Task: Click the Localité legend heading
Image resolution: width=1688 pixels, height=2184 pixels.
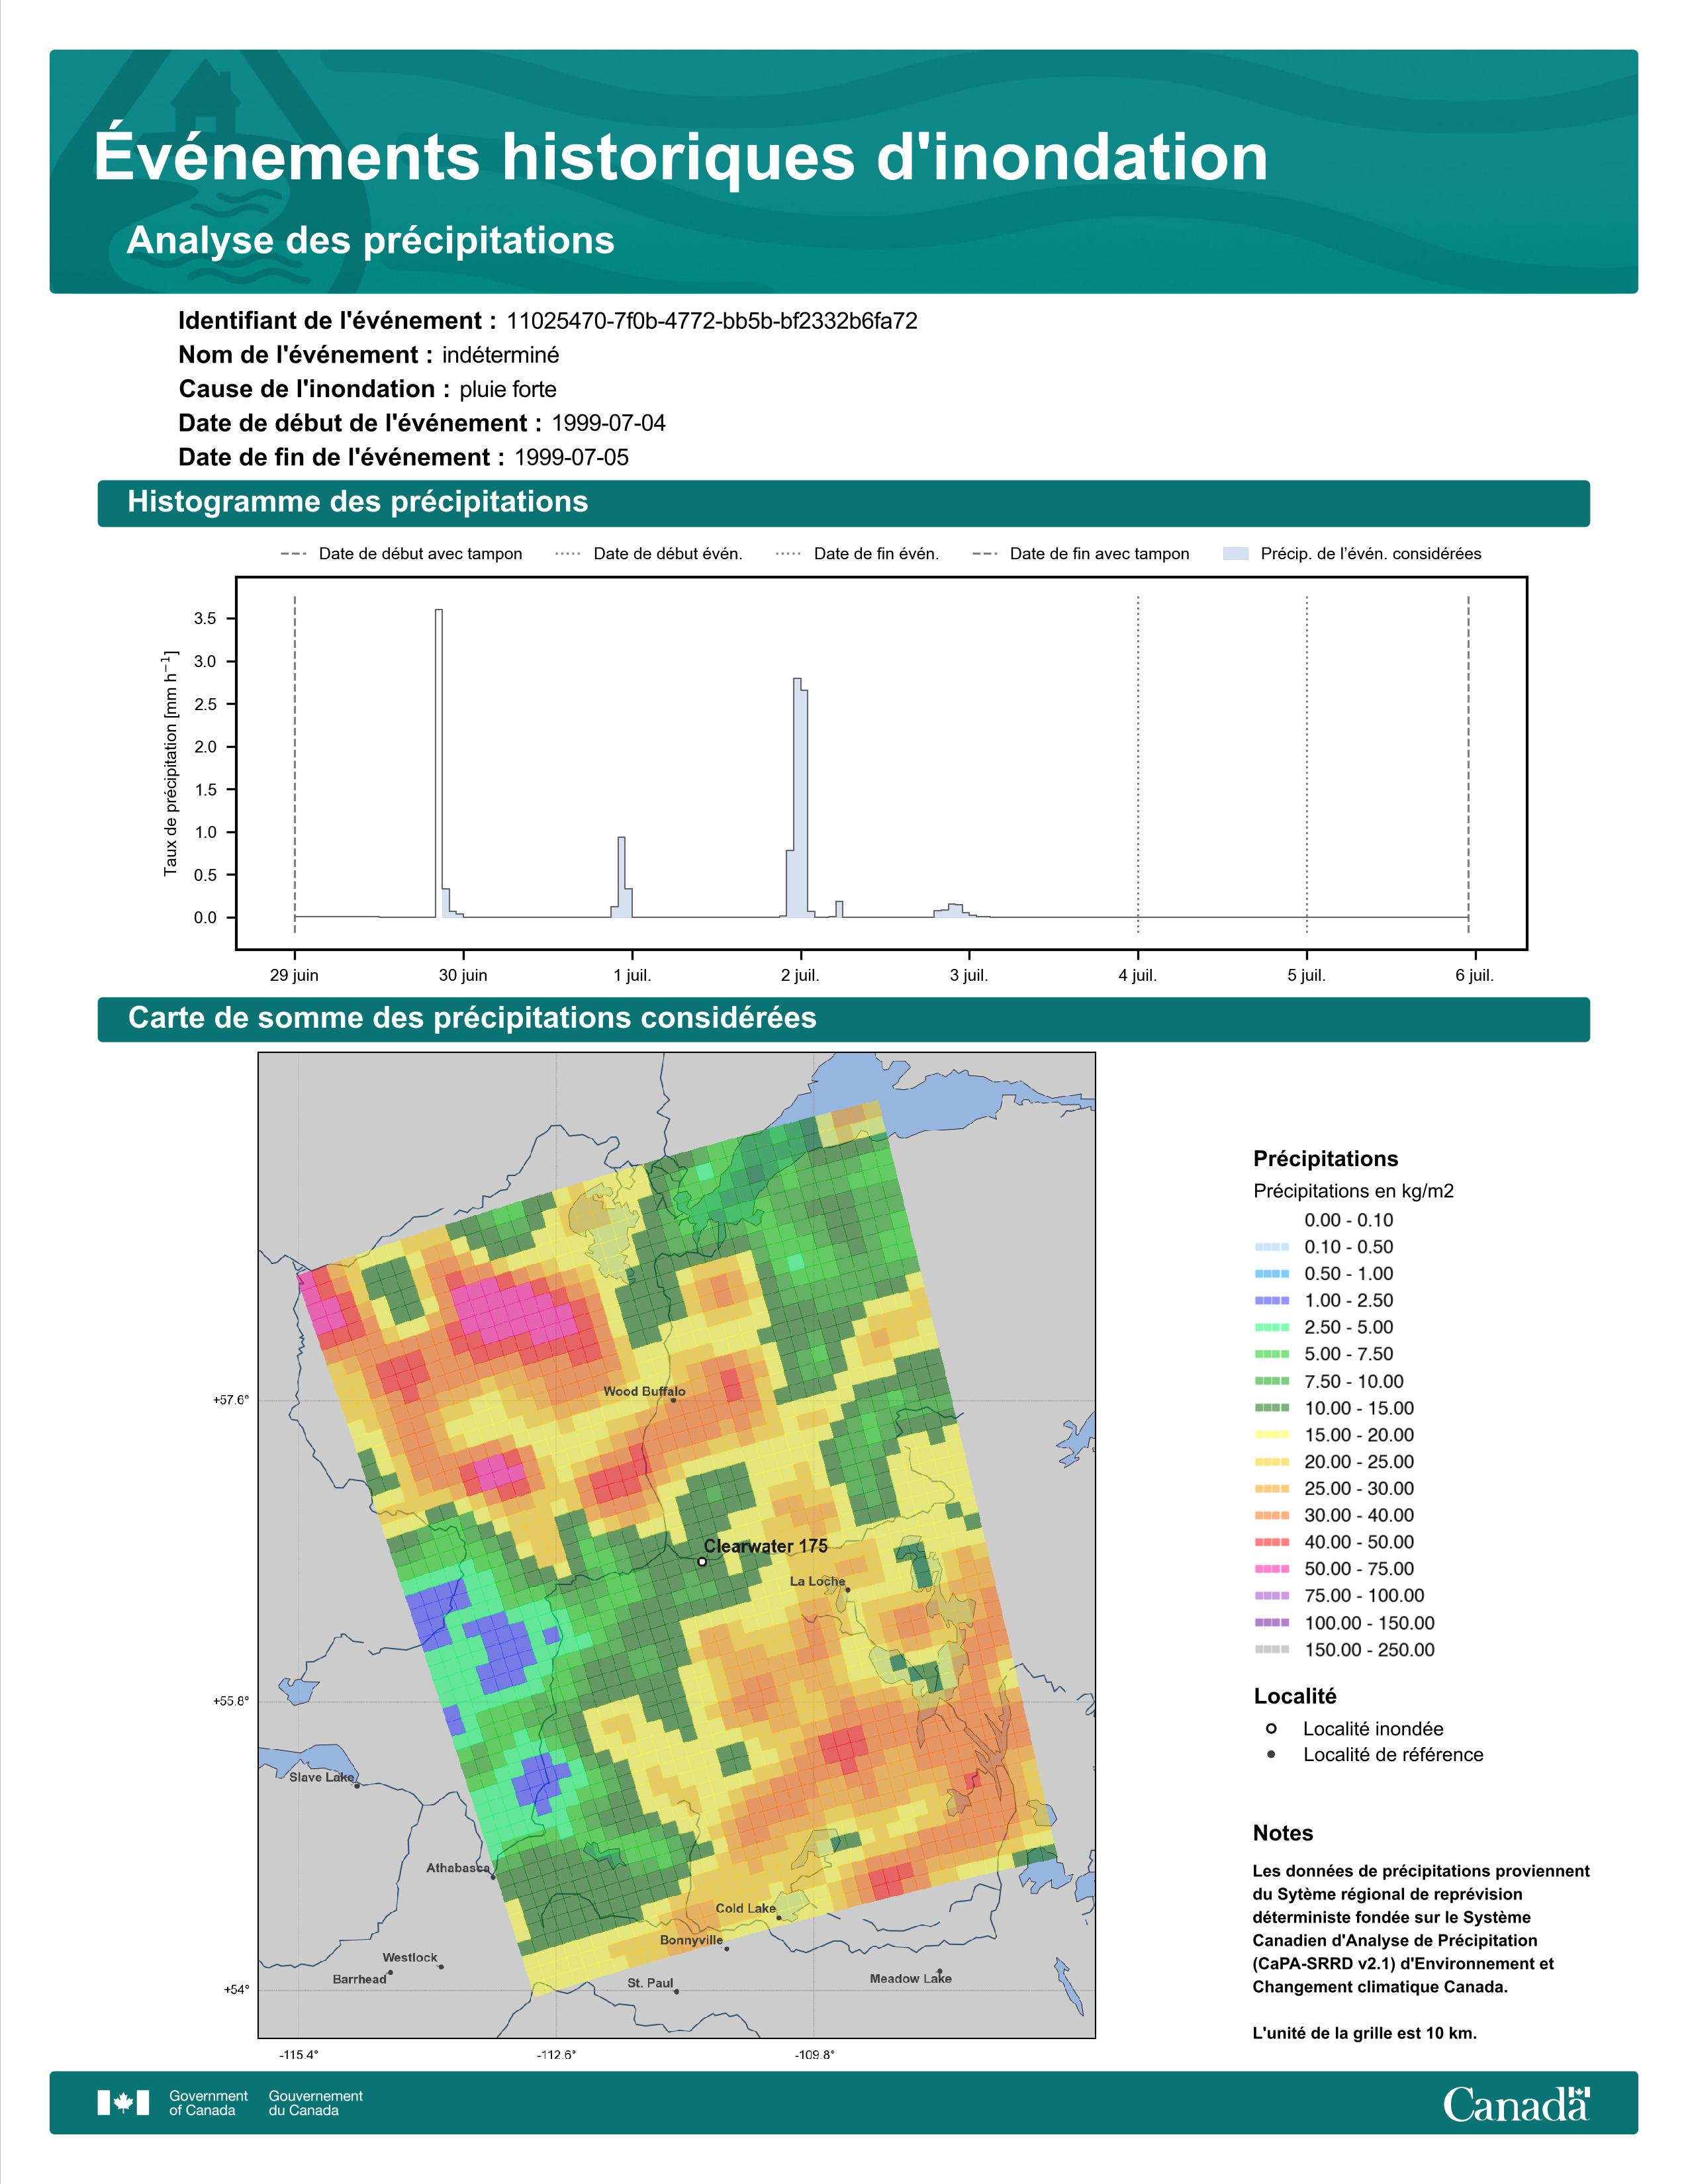Action: tap(1295, 1696)
